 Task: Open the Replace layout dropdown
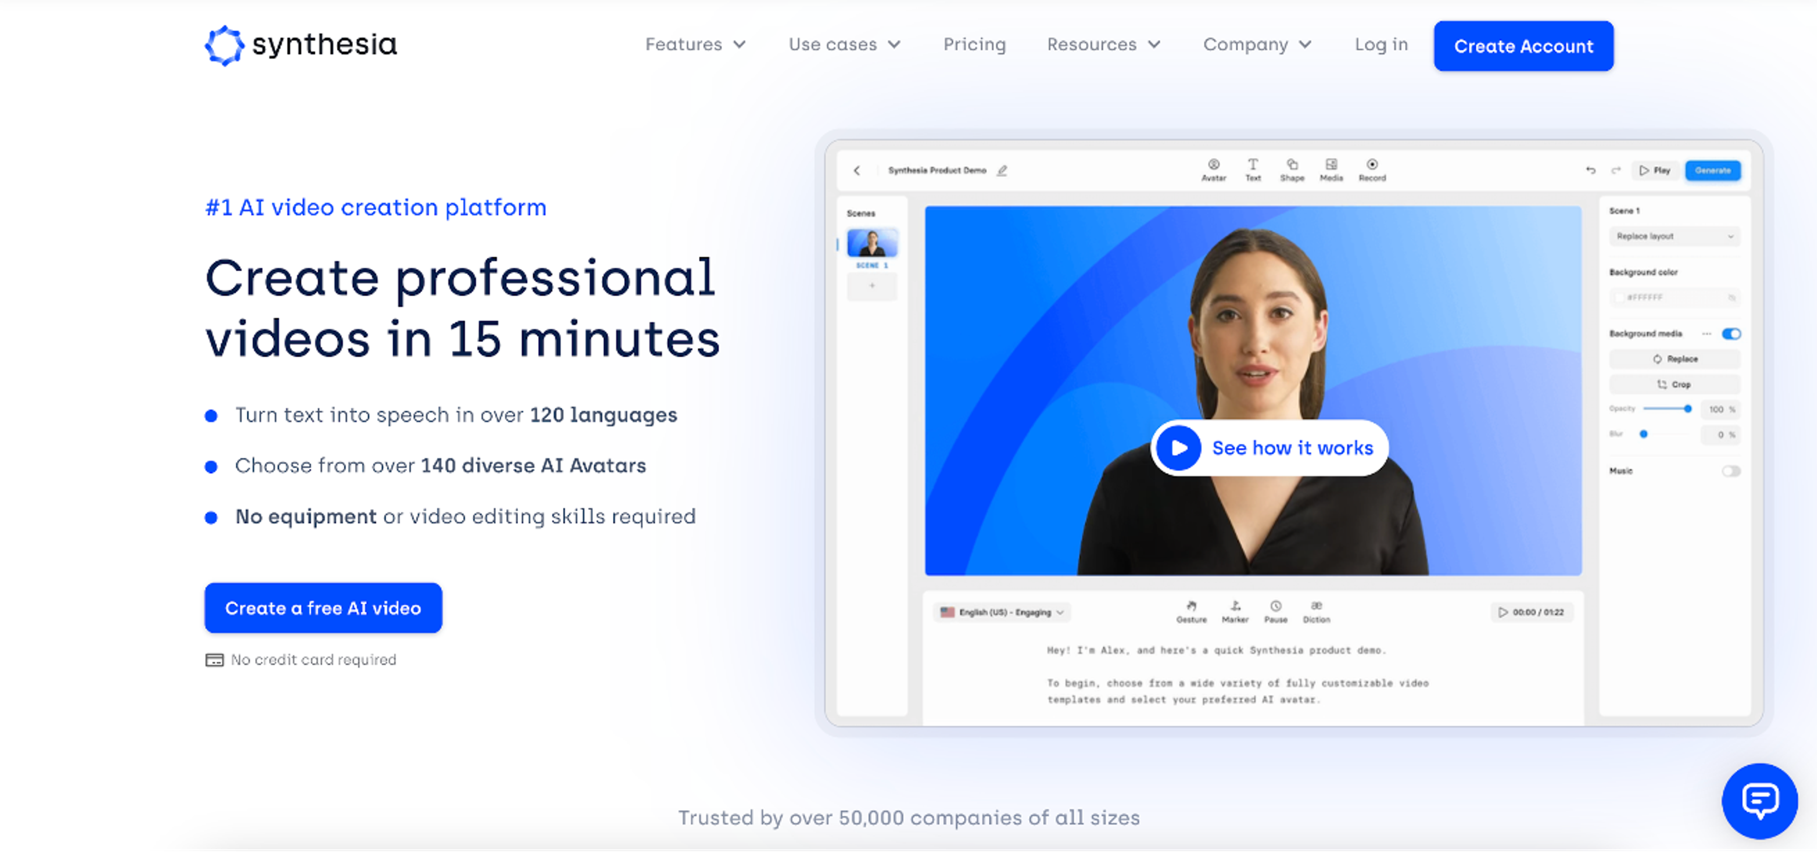pyautogui.click(x=1674, y=236)
